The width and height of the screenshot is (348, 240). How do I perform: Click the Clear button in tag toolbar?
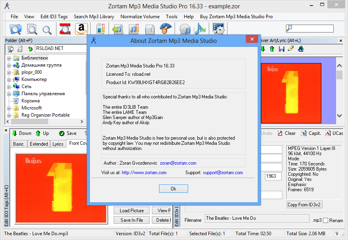click(286, 133)
